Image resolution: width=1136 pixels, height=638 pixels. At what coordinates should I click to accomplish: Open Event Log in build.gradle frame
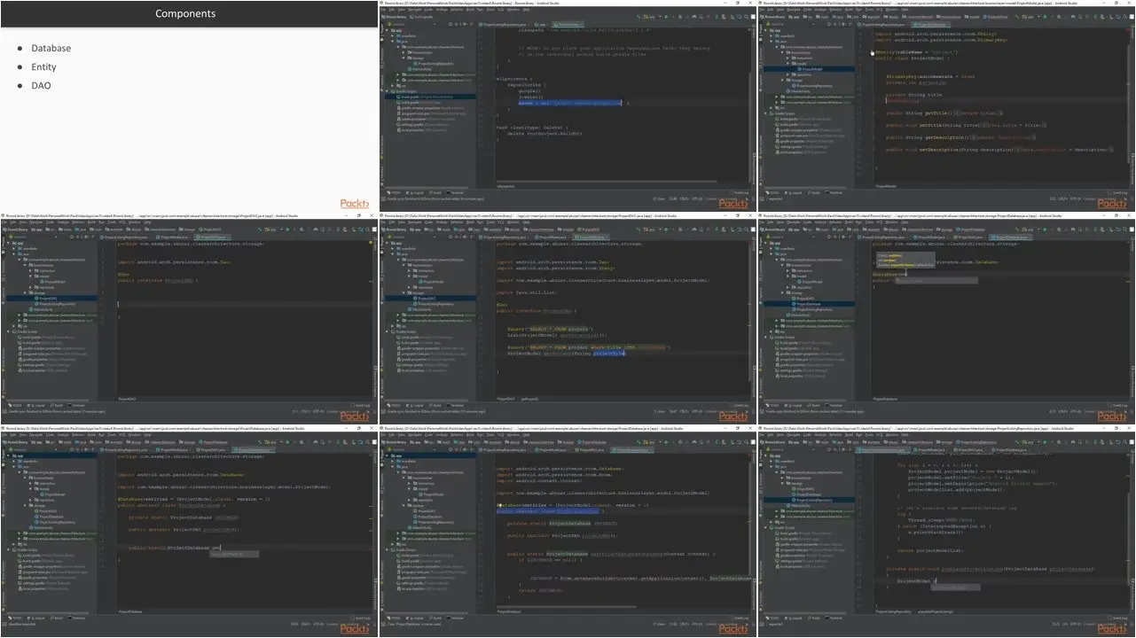point(740,192)
